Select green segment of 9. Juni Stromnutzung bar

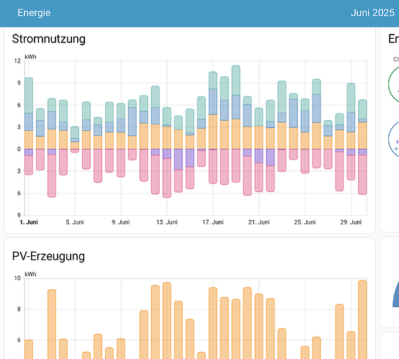point(121,111)
